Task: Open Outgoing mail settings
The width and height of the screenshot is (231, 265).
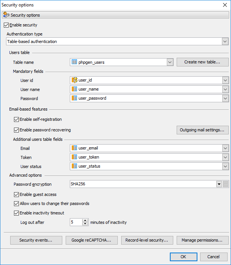Action: click(x=202, y=130)
